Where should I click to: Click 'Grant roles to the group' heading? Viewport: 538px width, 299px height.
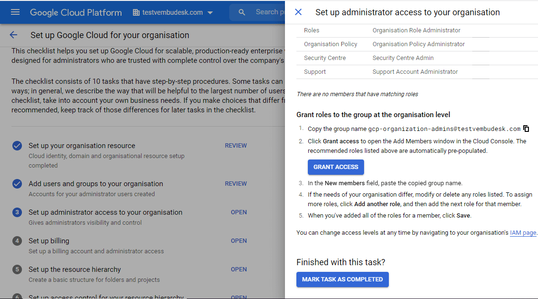pos(373,115)
